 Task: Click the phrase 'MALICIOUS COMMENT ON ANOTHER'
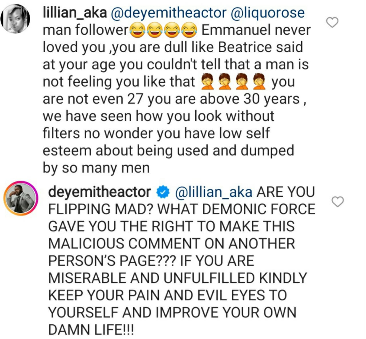pos(172,244)
